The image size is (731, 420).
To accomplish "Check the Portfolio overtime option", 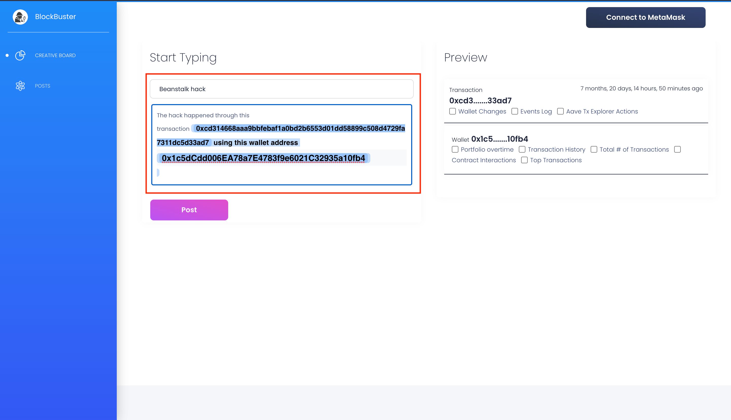I will pyautogui.click(x=455, y=149).
